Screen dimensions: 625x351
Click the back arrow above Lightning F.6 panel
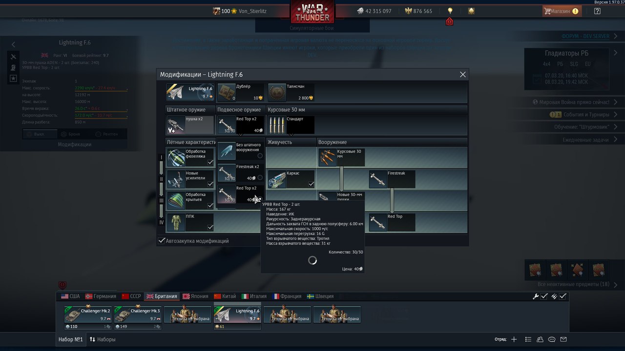13,44
